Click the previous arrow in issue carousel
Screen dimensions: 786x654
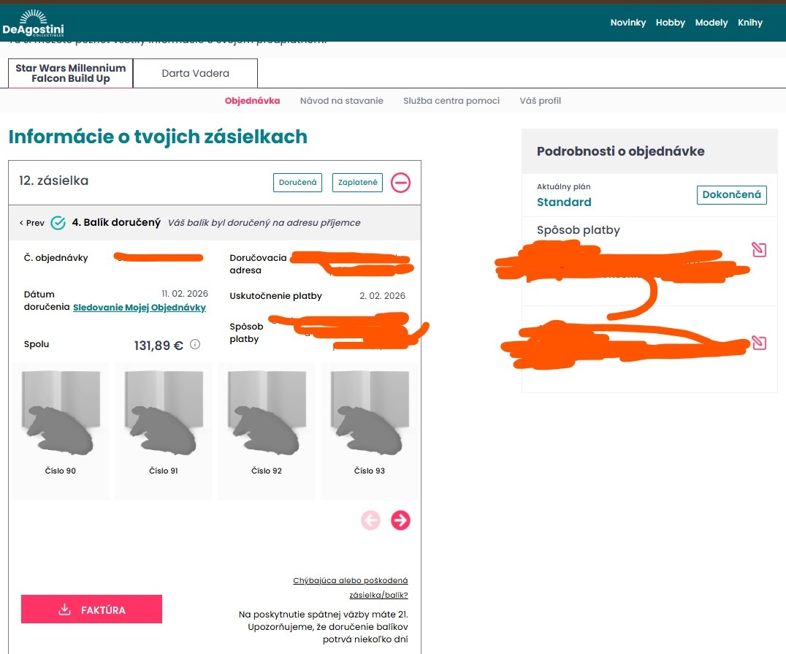(x=370, y=520)
